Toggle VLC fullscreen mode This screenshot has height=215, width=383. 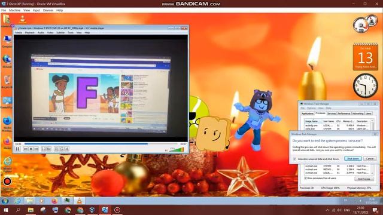tap(44, 149)
